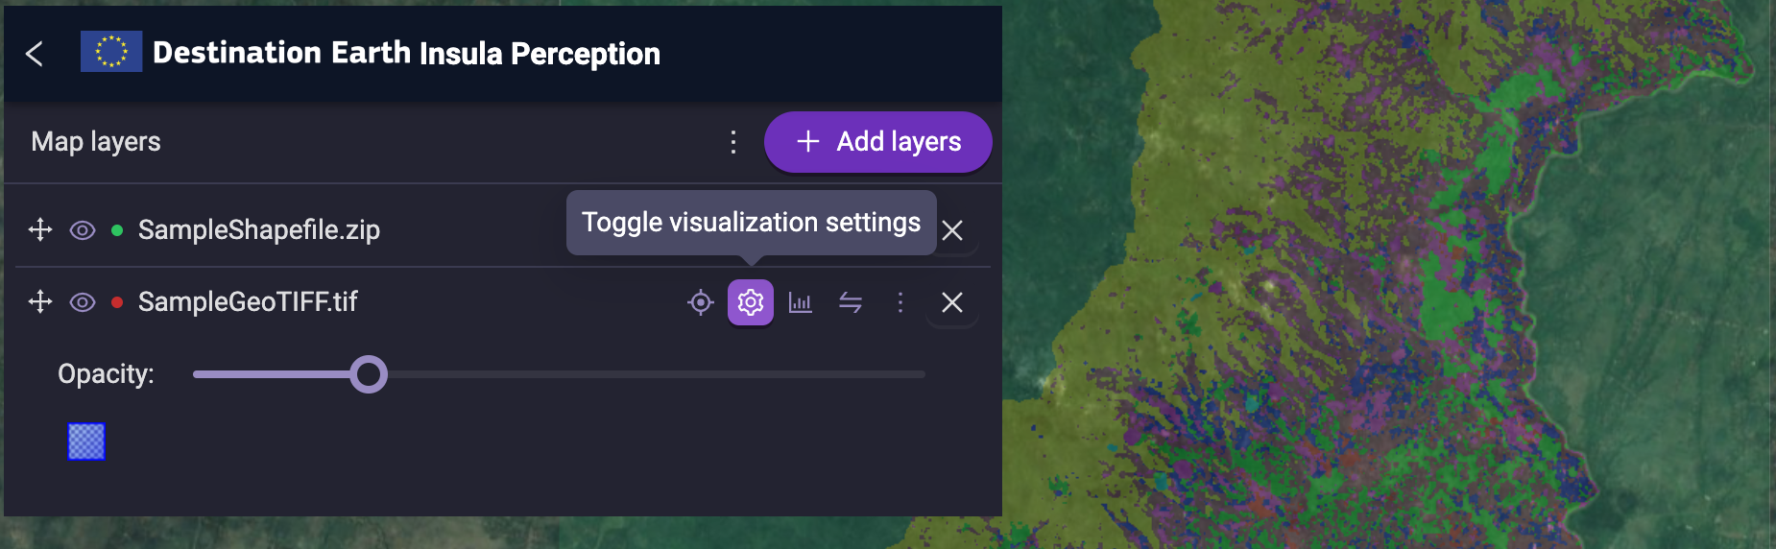
Task: Click the swap arrows icon for SampleGeoTIFF.tif
Action: (x=851, y=302)
